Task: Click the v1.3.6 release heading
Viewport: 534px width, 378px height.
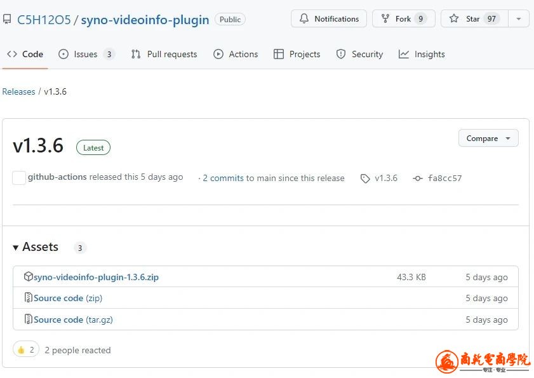Action: click(38, 145)
